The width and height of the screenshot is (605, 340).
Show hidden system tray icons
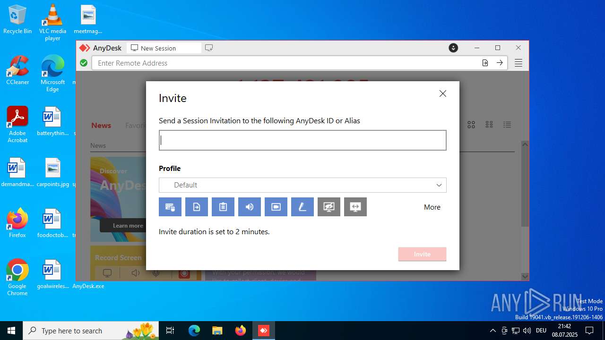[x=493, y=331]
